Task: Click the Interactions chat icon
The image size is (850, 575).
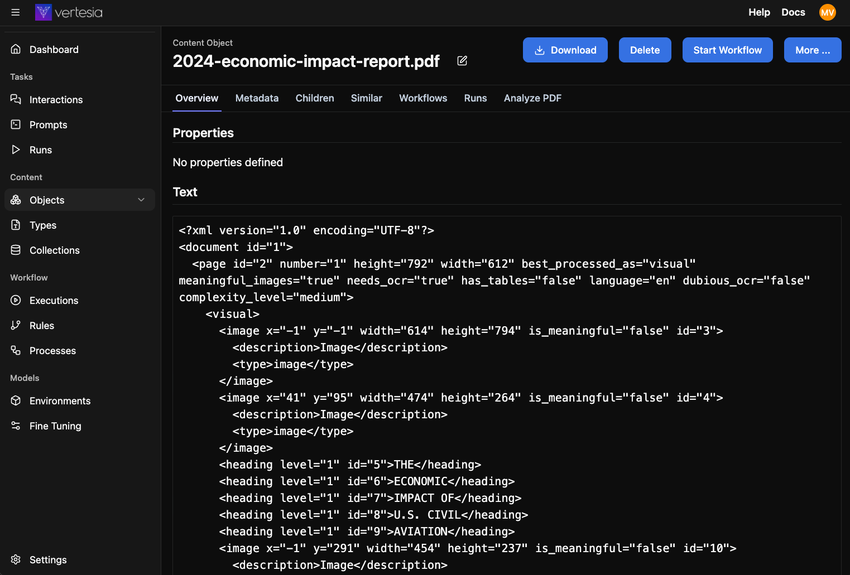Action: tap(16, 99)
